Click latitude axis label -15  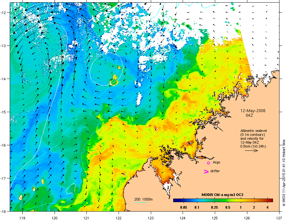click(x=4, y=112)
